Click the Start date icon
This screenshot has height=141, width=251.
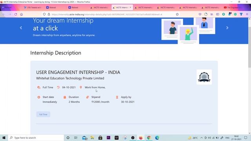(39, 97)
